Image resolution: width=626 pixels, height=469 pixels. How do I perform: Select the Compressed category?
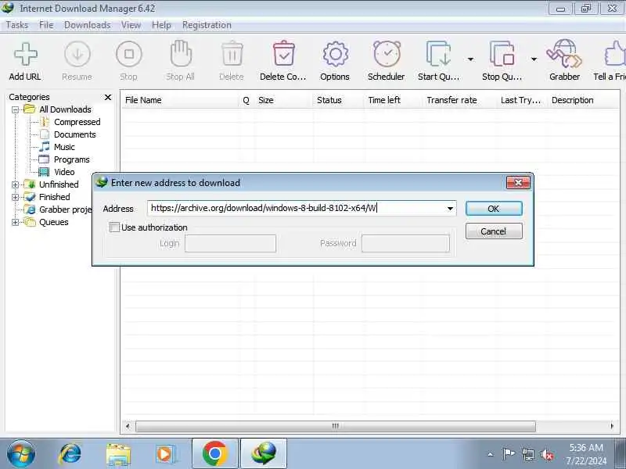click(x=77, y=122)
